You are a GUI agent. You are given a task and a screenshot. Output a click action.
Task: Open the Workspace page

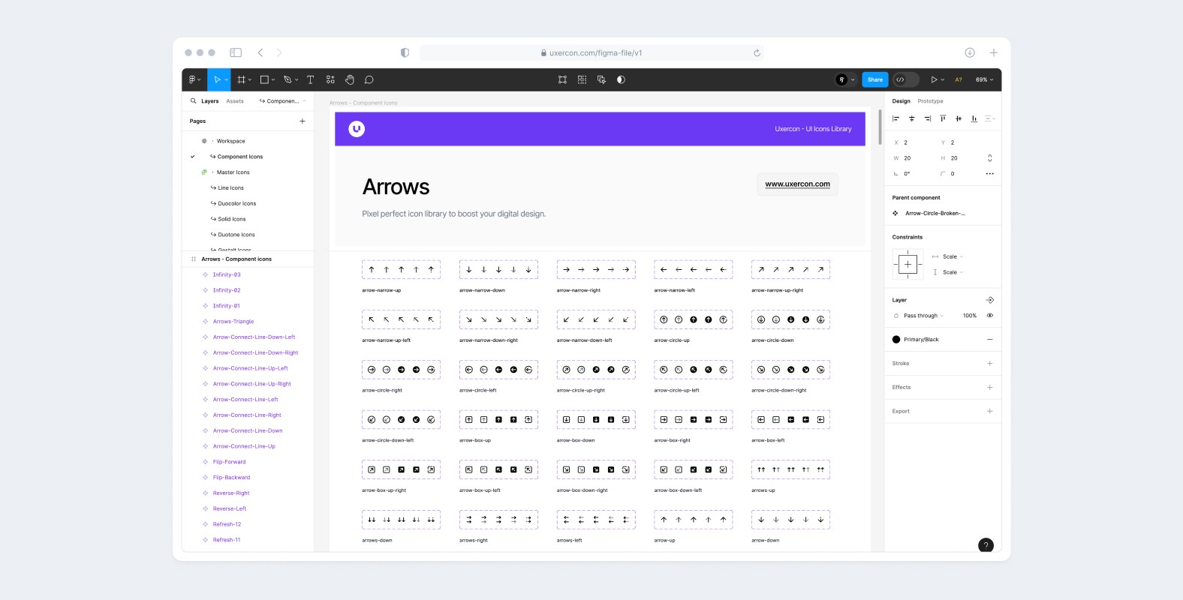tap(231, 141)
